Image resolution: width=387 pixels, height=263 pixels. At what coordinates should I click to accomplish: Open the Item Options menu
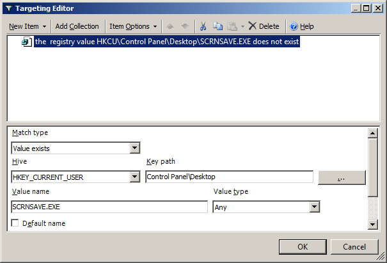coord(133,26)
